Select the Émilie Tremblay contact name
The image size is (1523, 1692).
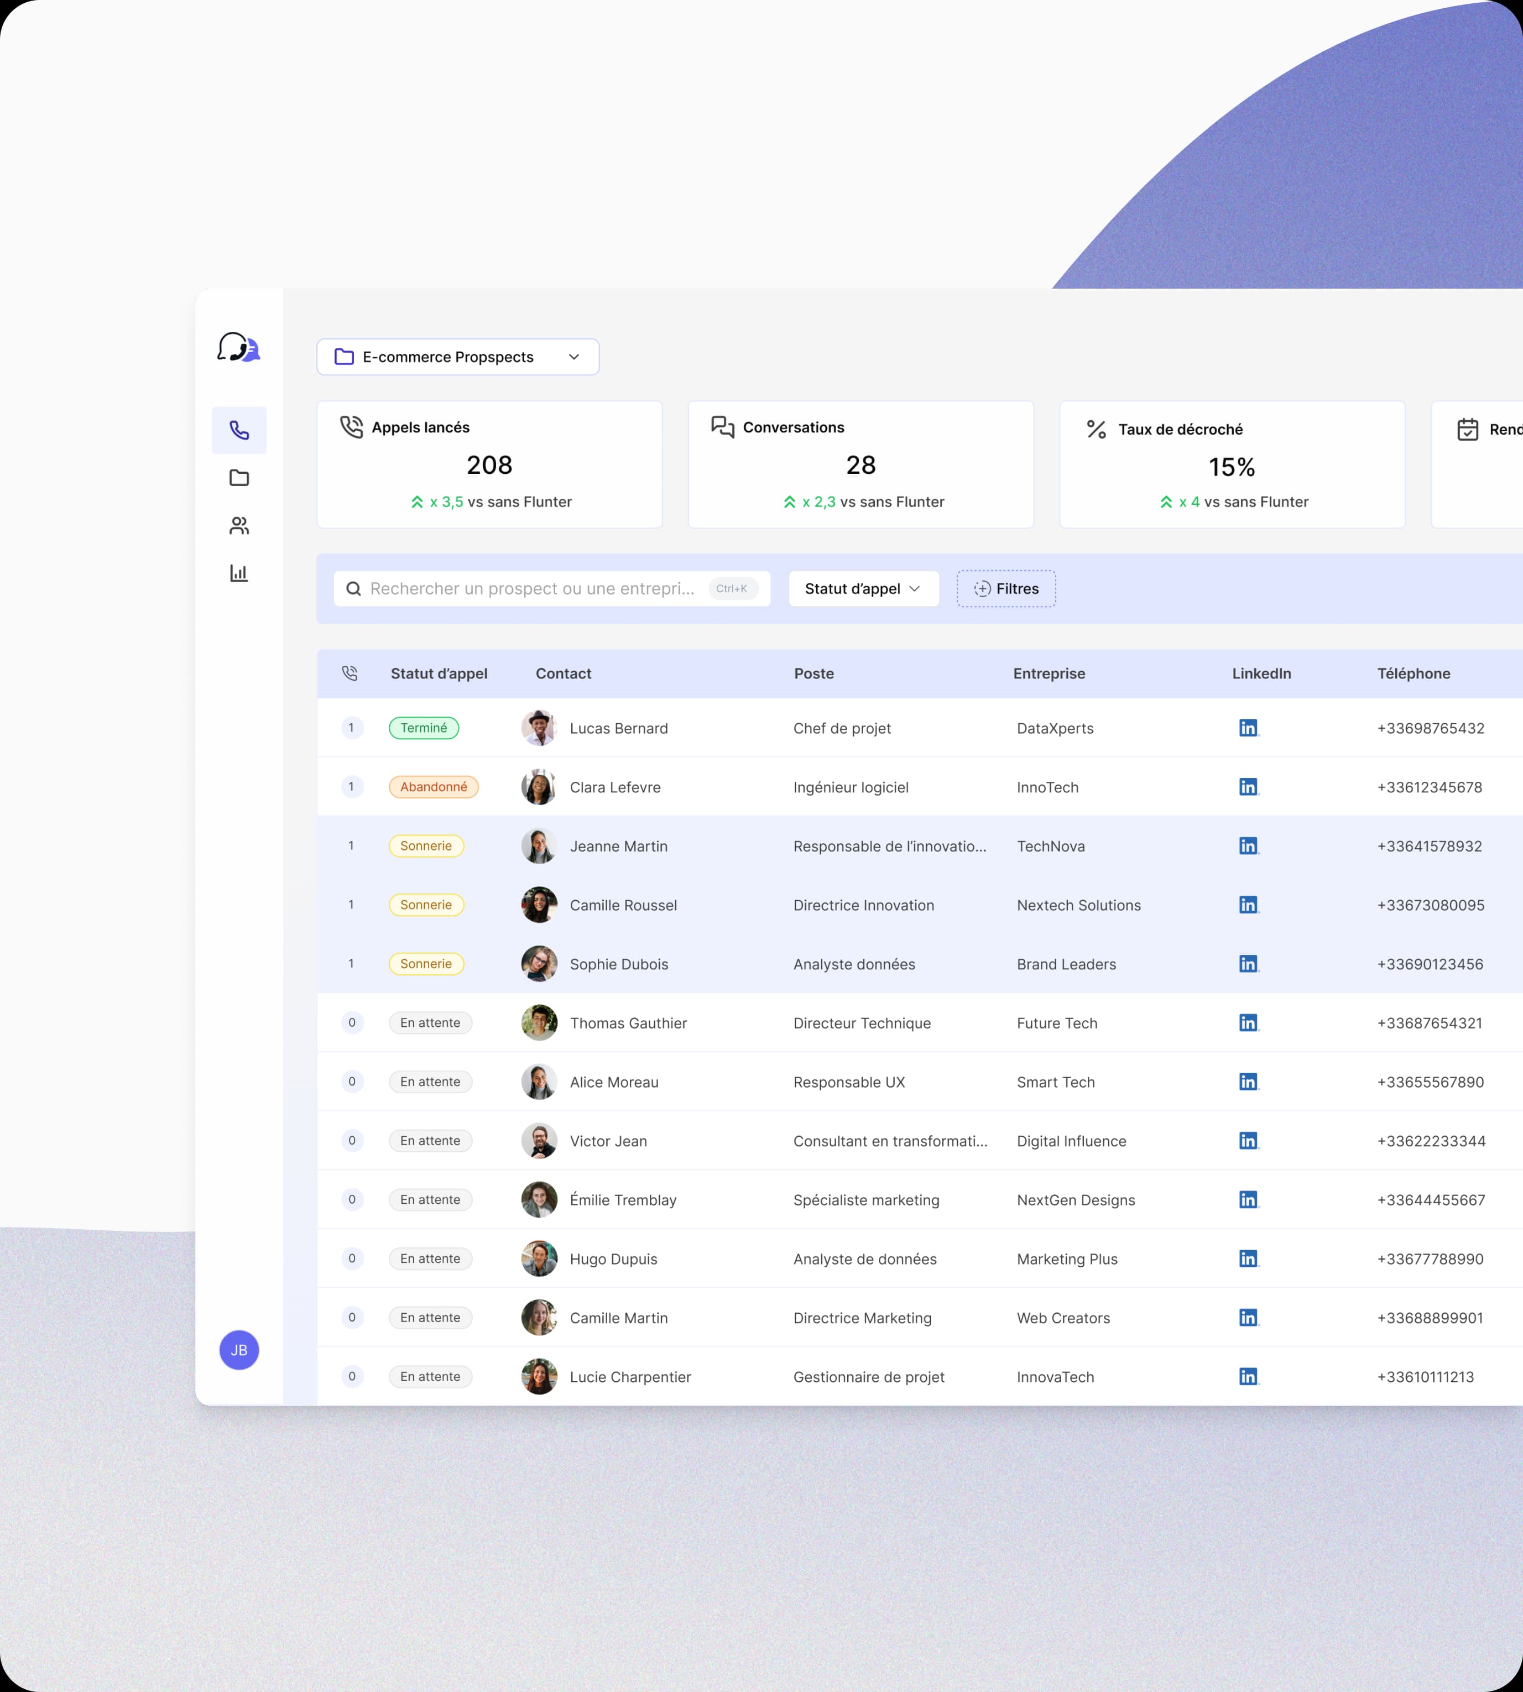coord(623,1200)
